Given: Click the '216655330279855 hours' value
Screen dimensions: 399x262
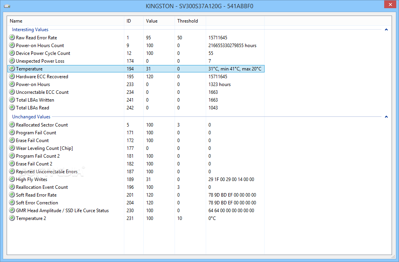Looking at the screenshot, I should pos(232,46).
